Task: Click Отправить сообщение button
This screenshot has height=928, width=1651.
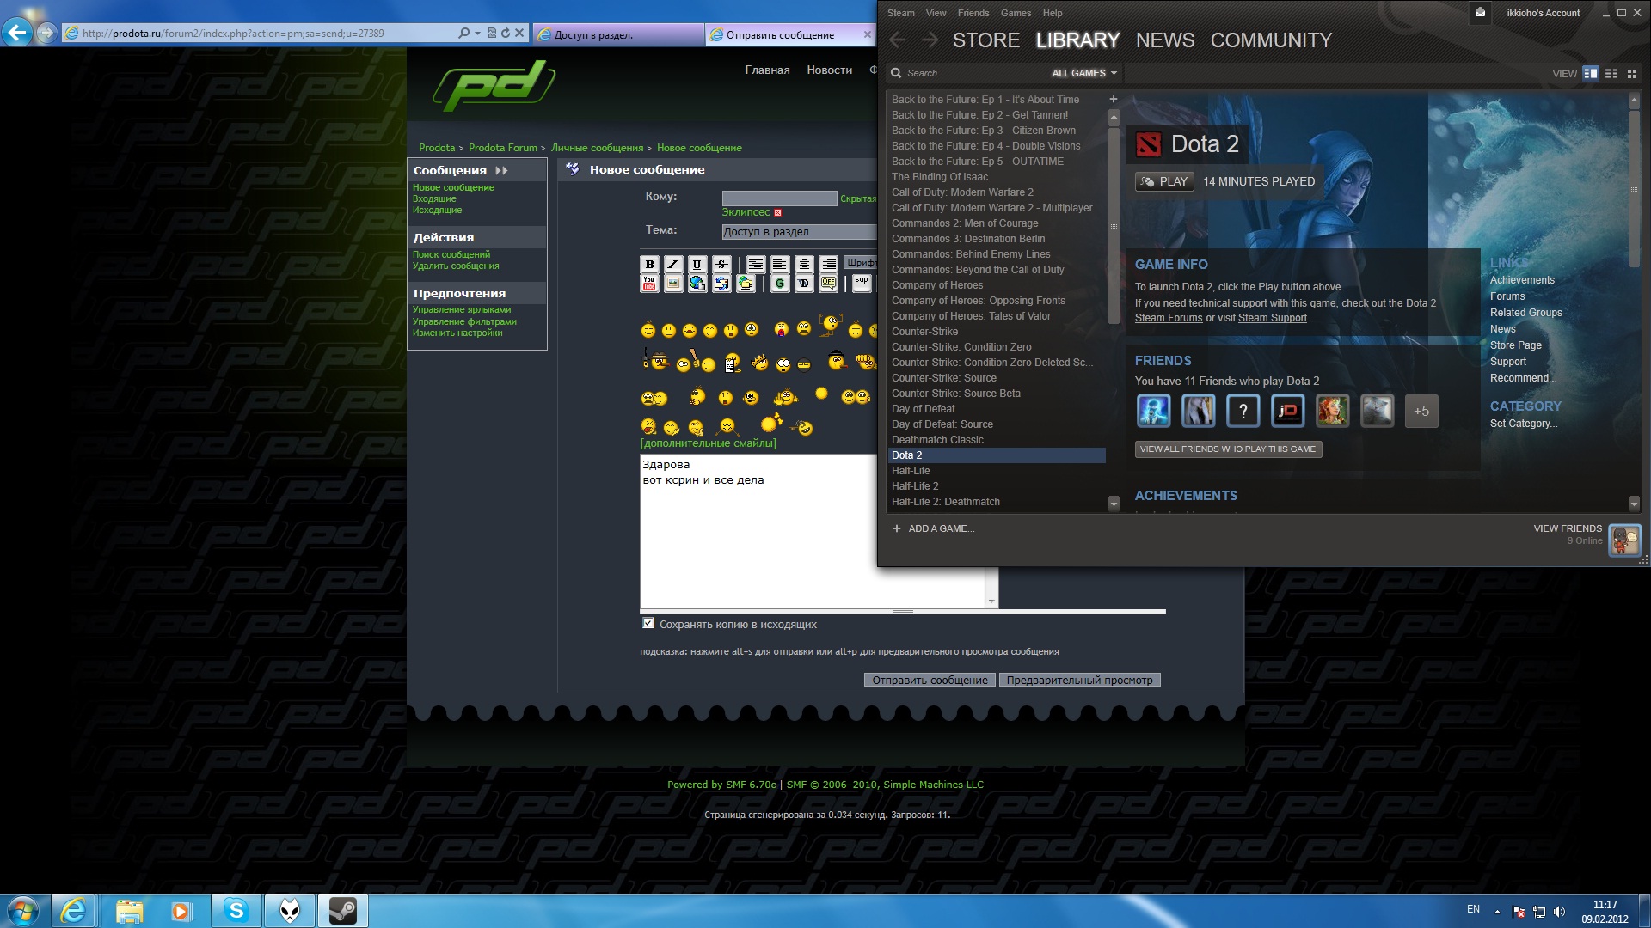Action: [x=929, y=680]
